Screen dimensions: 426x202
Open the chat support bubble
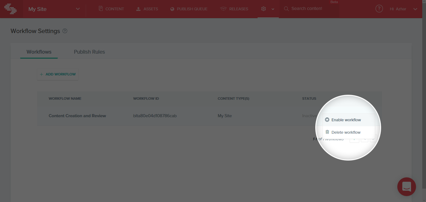coord(407,187)
